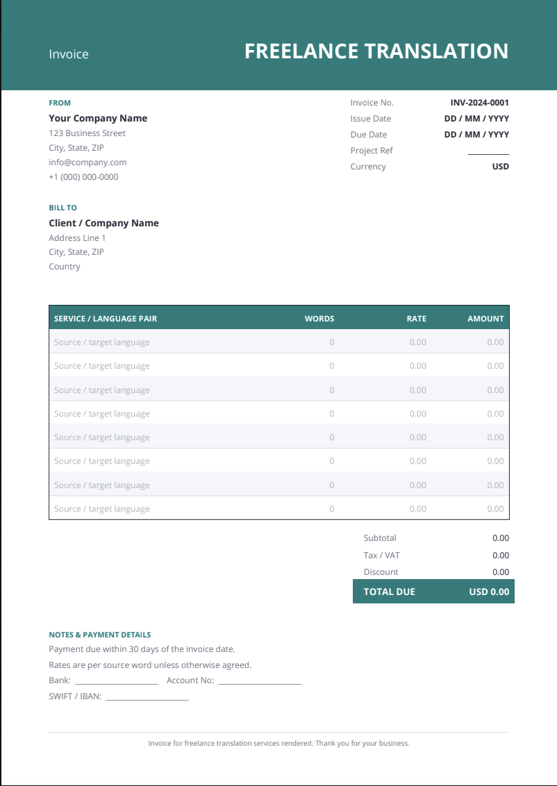The height and width of the screenshot is (786, 557).
Task: Click the Due Date DD / MM / YYYY value
Action: click(476, 134)
